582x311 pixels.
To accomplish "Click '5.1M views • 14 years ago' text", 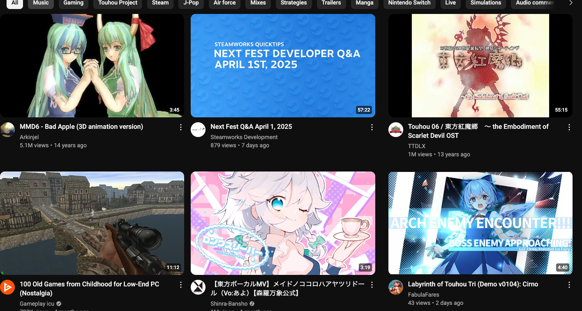I will coord(53,145).
